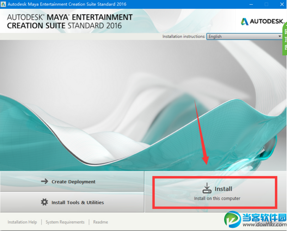Open the Installation instructions language dropdown
This screenshot has height=231, width=287.
click(244, 36)
